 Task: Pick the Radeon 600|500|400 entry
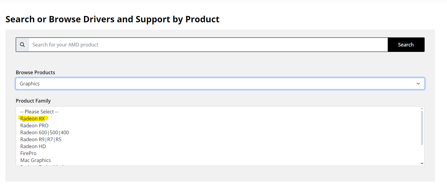pyautogui.click(x=44, y=132)
